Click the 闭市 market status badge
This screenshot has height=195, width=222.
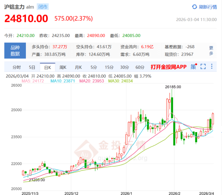43,7
